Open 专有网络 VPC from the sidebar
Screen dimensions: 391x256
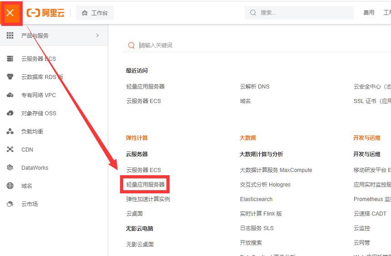39,95
